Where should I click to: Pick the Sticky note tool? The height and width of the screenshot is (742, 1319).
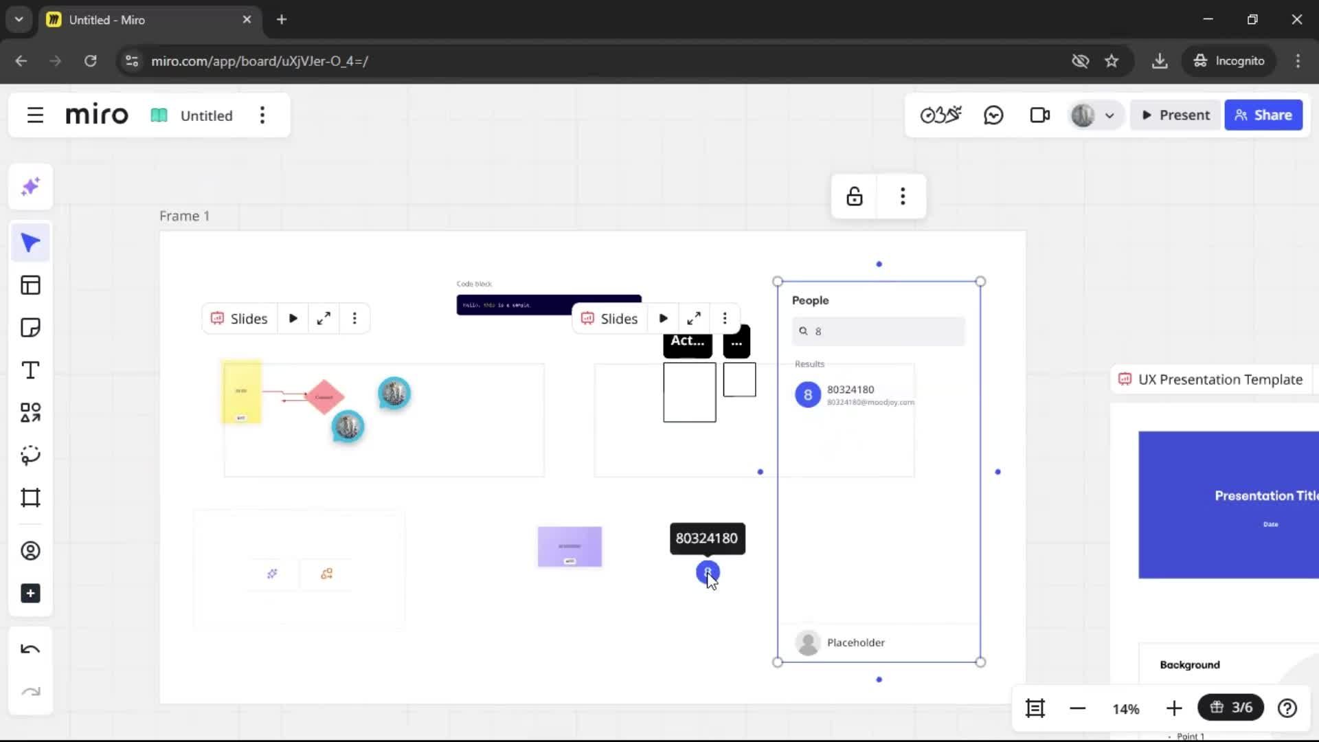pyautogui.click(x=30, y=328)
